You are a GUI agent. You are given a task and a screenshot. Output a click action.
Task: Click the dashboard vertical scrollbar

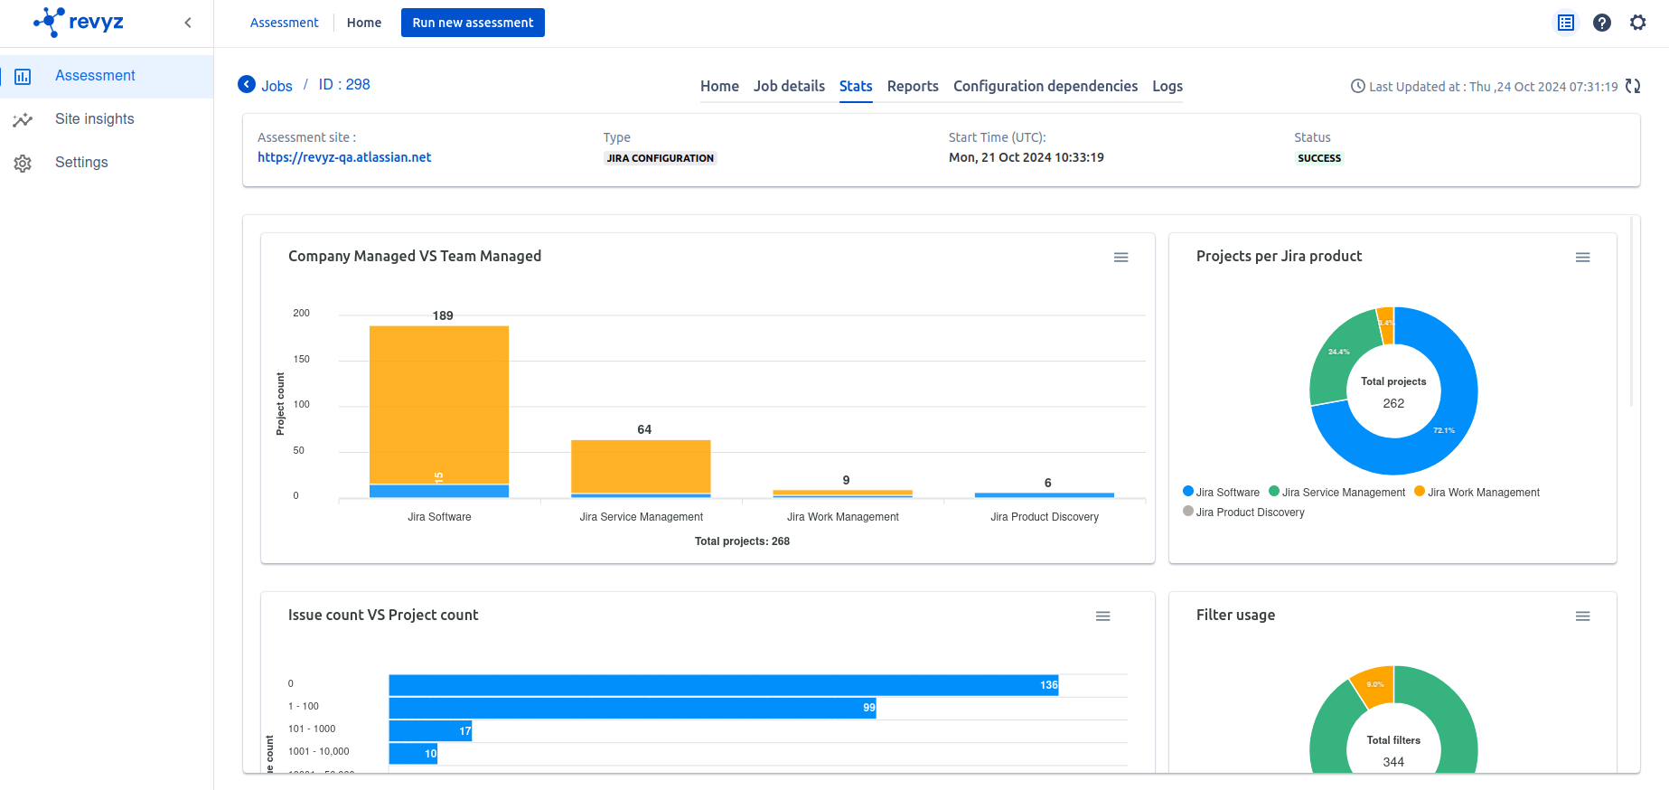coord(1631,312)
